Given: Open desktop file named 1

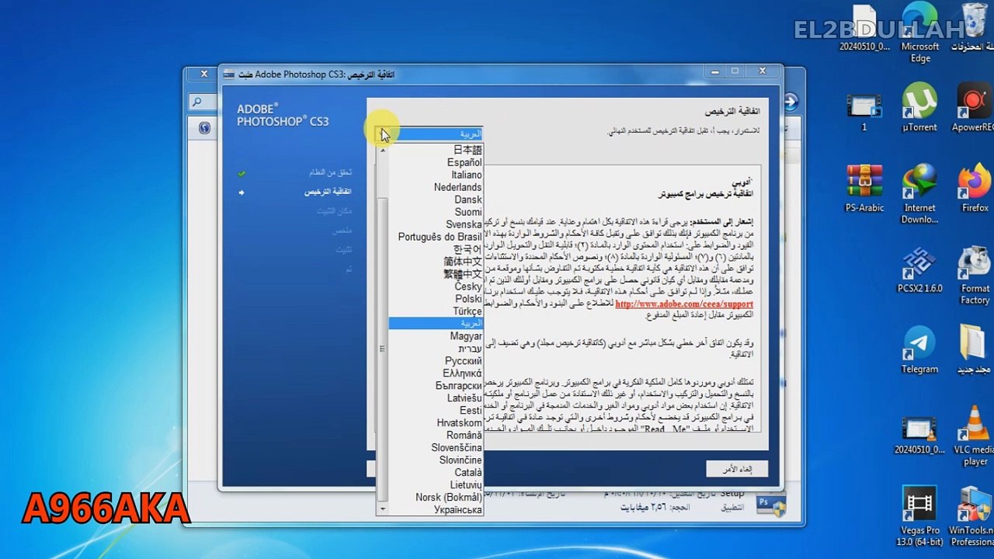Looking at the screenshot, I should coord(864,113).
